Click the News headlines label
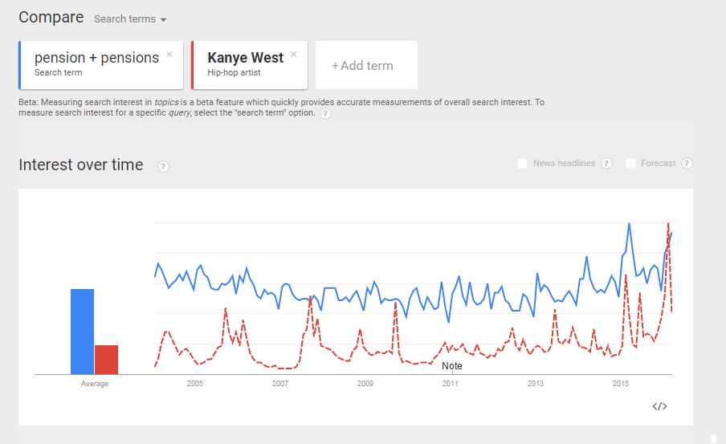 click(x=564, y=164)
